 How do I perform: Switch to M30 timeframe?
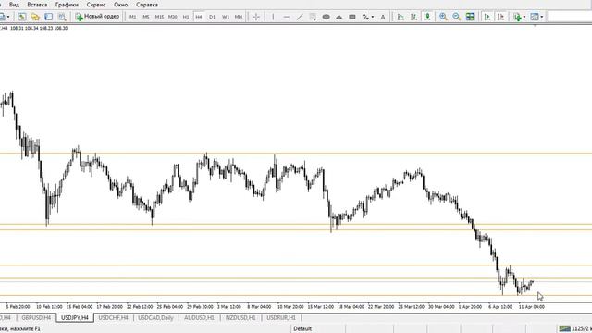173,17
